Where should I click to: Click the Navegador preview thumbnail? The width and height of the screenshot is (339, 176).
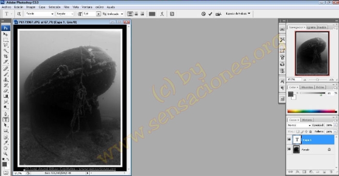tap(312, 53)
